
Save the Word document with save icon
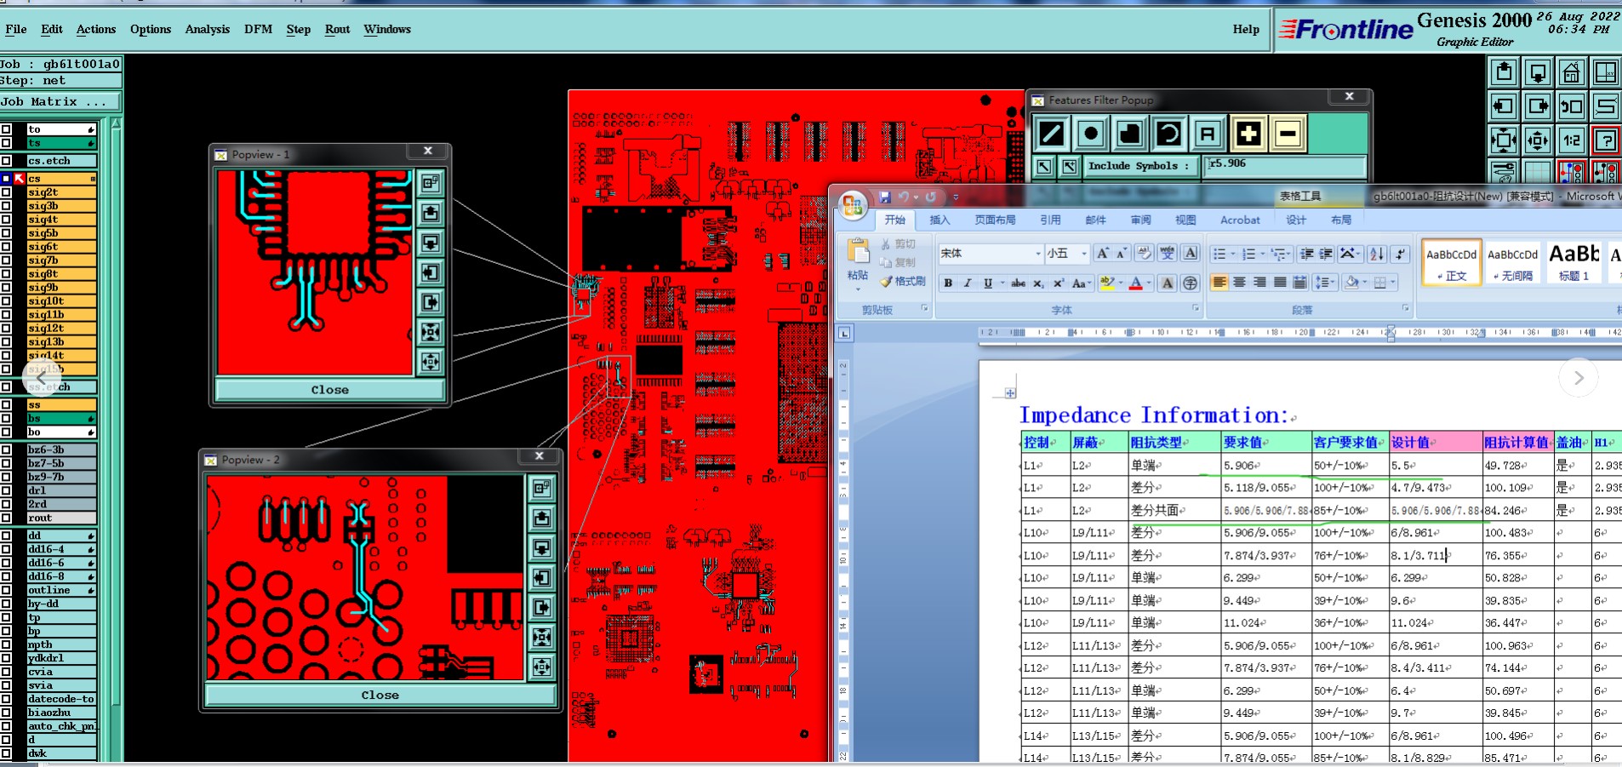(x=884, y=197)
